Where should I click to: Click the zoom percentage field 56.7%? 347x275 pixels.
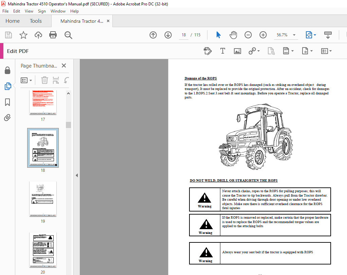tap(282, 35)
